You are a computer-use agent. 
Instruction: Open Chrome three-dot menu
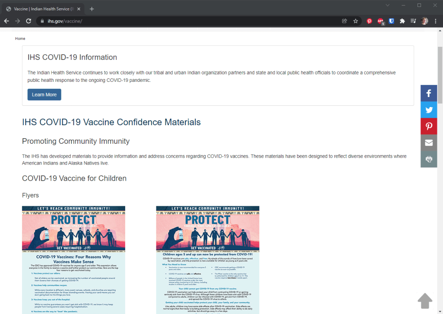click(436, 21)
